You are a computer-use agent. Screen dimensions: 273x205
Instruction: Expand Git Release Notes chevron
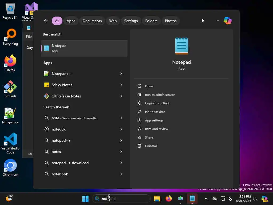[121, 96]
